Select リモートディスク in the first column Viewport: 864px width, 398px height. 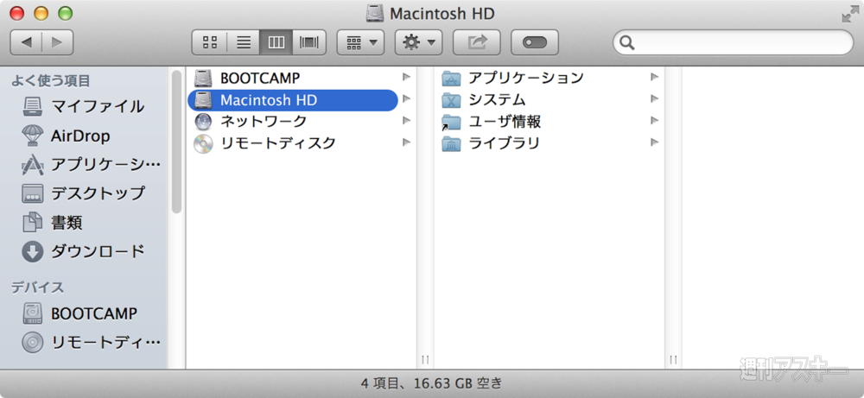[302, 143]
